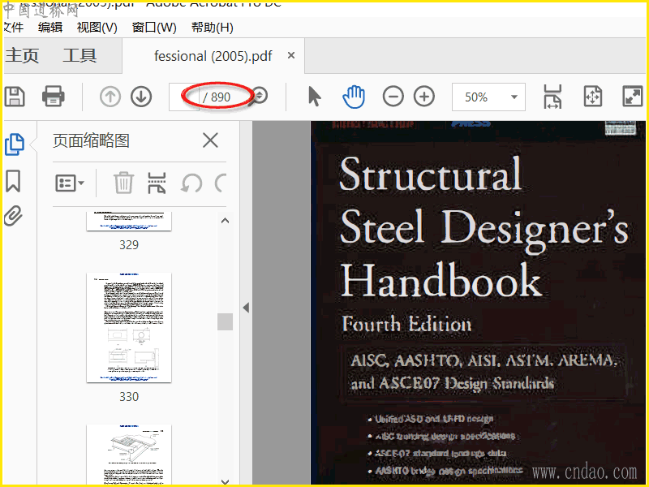
Task: Click the page number input field
Action: pos(184,97)
